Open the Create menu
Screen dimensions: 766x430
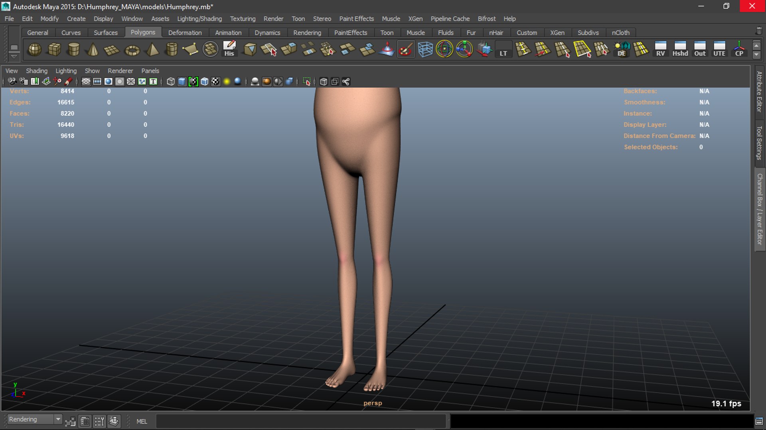[x=76, y=19]
